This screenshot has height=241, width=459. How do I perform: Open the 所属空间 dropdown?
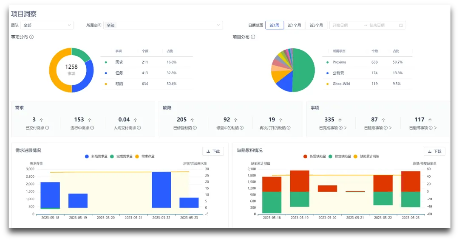(163, 25)
